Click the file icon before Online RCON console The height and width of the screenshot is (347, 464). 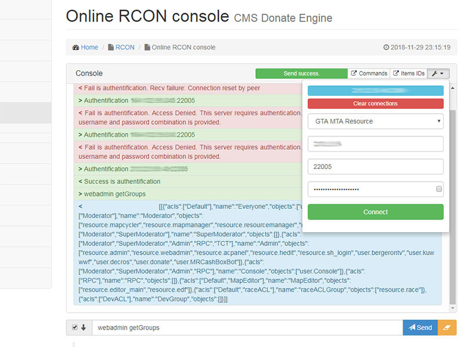(147, 48)
